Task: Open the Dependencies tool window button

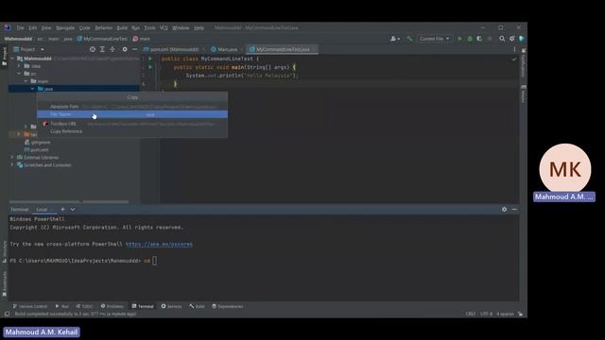Action: click(x=227, y=306)
